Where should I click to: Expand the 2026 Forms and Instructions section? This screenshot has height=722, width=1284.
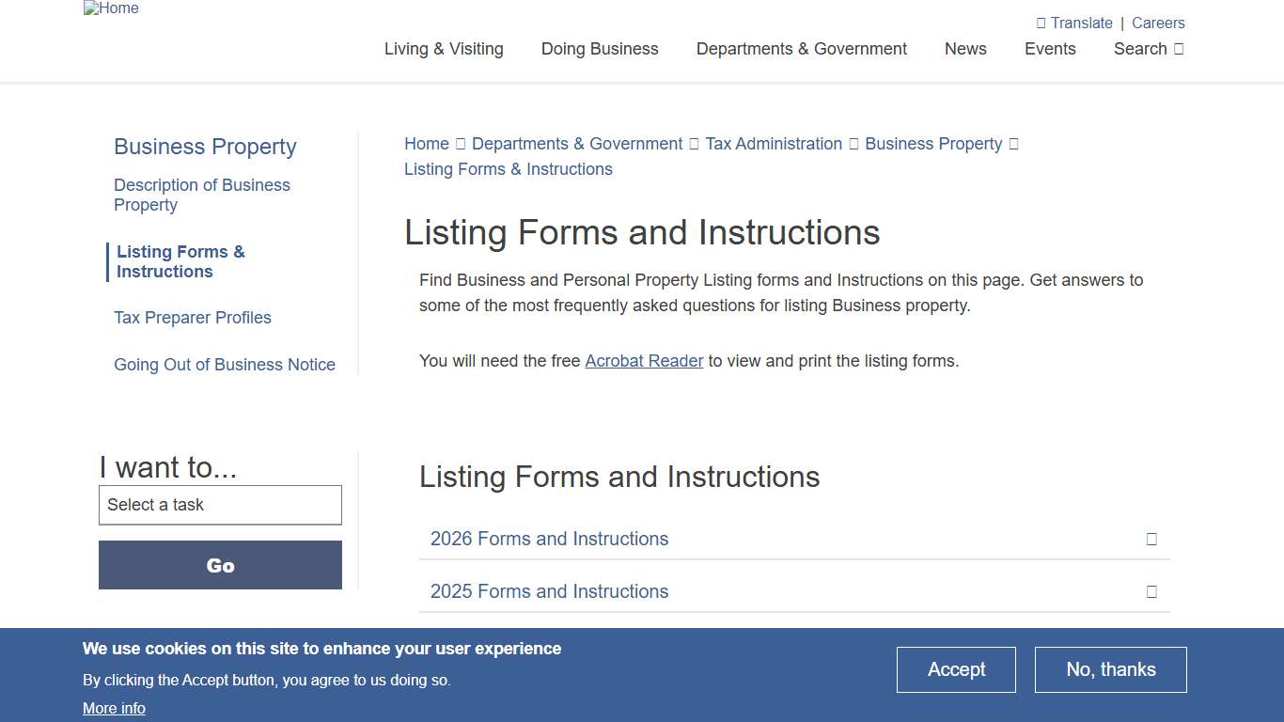point(549,539)
